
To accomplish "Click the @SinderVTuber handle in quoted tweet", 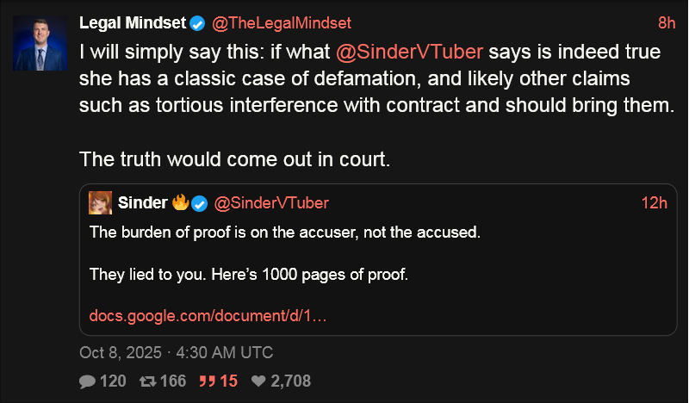I will coord(271,203).
